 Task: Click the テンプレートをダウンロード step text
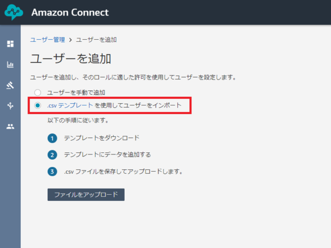102,138
